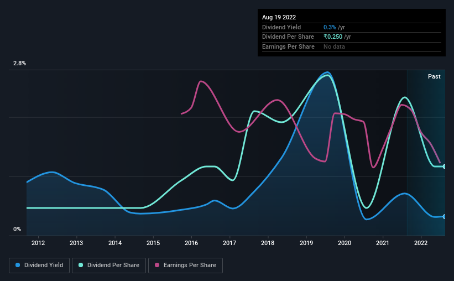The width and height of the screenshot is (454, 281).
Task: Click the 0% y-axis label
Action: tap(17, 230)
